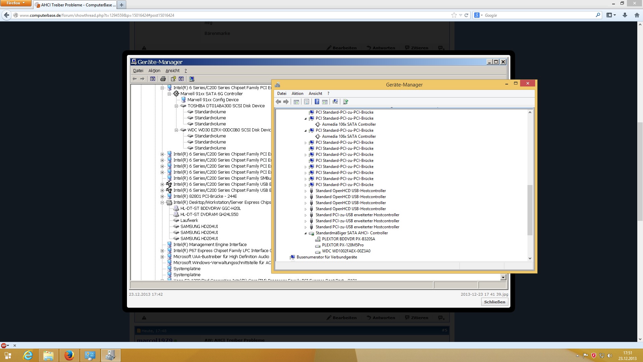Image resolution: width=643 pixels, height=362 pixels.
Task: Bookmark this page with the star icon
Action: 454,15
